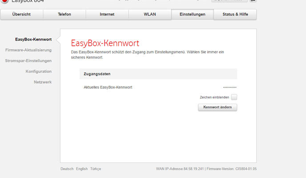Open Firmware-Aktualisierung in the sidebar

tap(28, 50)
